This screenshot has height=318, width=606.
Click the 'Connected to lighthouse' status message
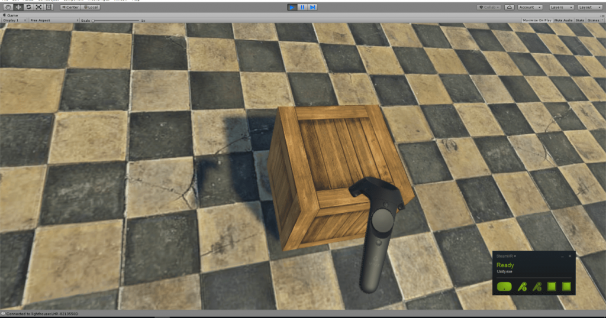tap(42, 314)
